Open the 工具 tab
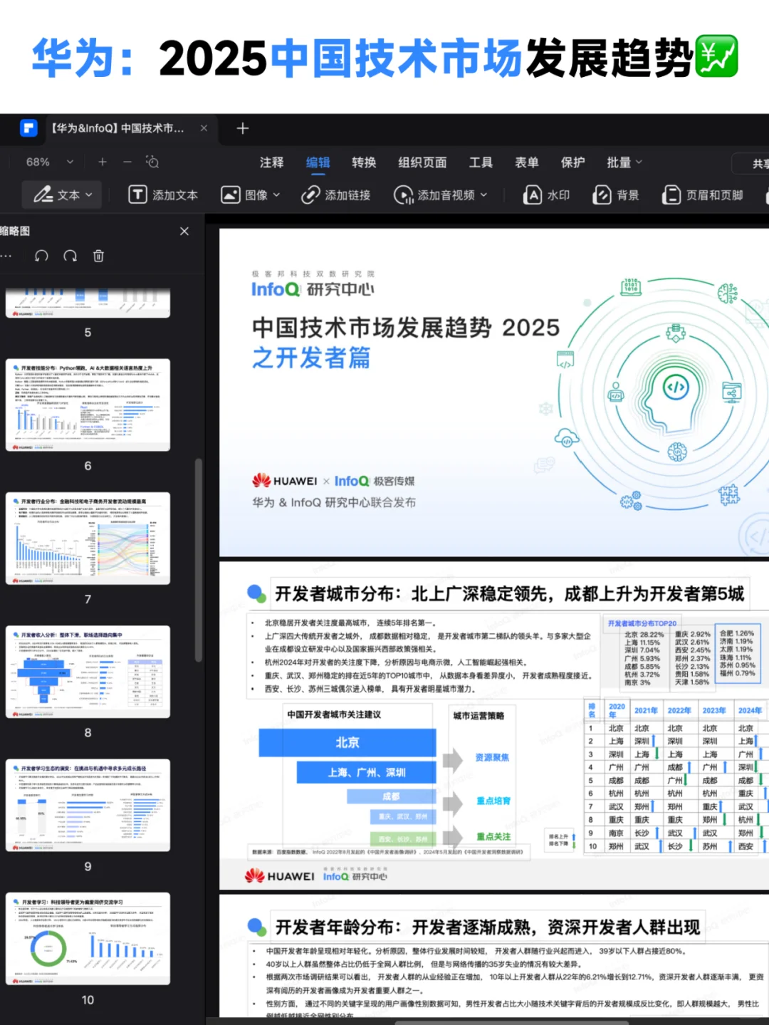769x1025 pixels. coord(481,162)
